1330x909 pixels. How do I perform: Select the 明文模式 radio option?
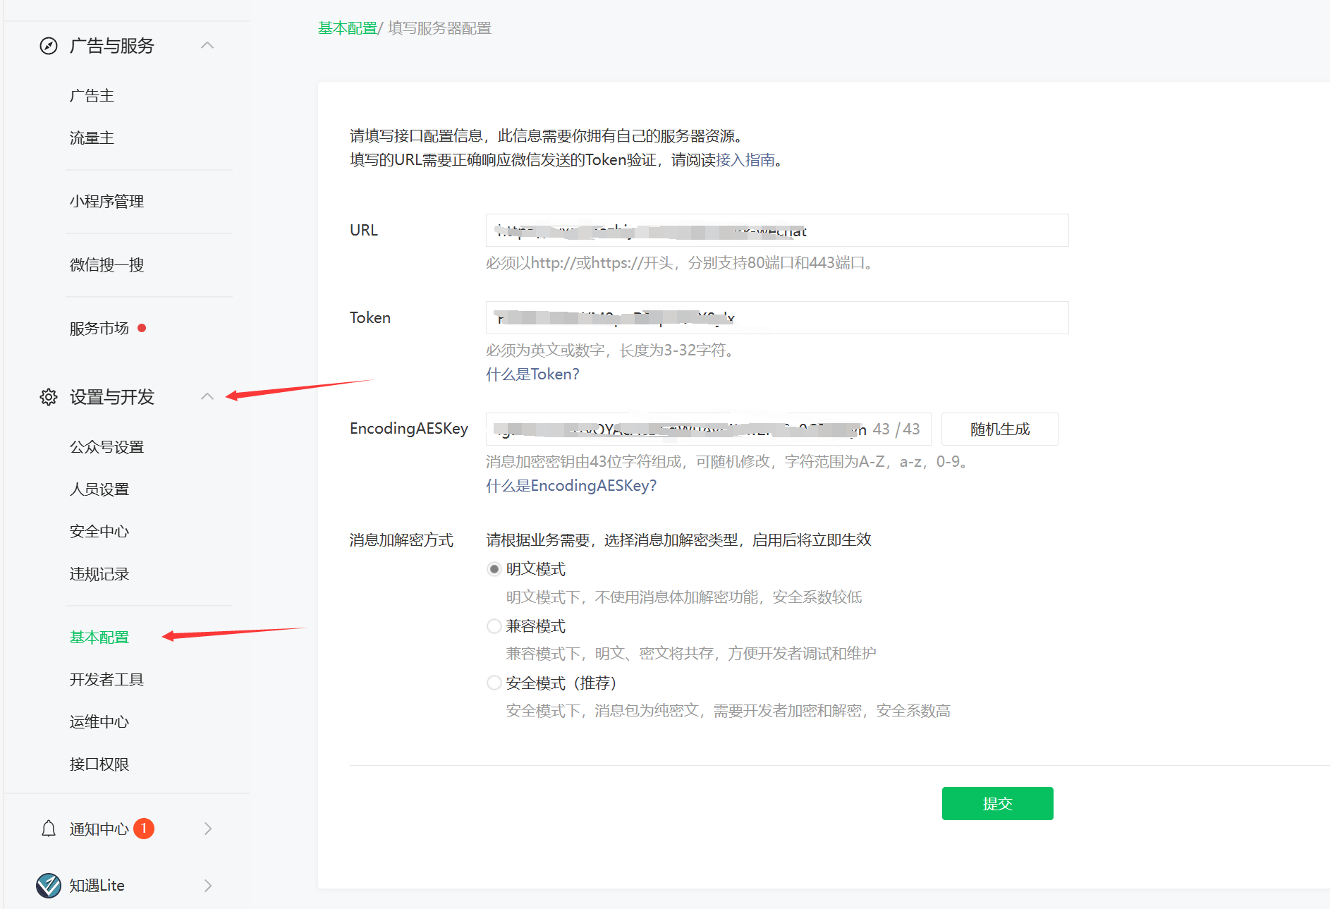[x=494, y=568]
